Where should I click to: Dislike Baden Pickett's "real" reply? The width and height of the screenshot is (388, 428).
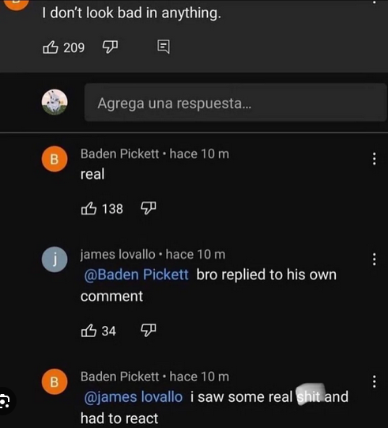(x=149, y=208)
